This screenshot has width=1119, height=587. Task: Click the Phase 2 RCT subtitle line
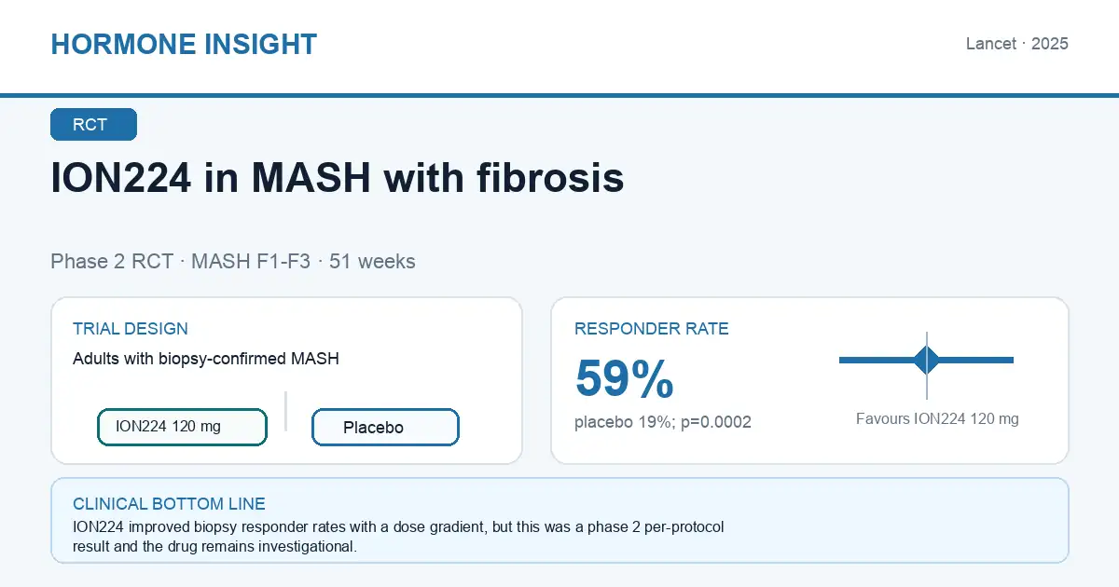[x=233, y=262]
